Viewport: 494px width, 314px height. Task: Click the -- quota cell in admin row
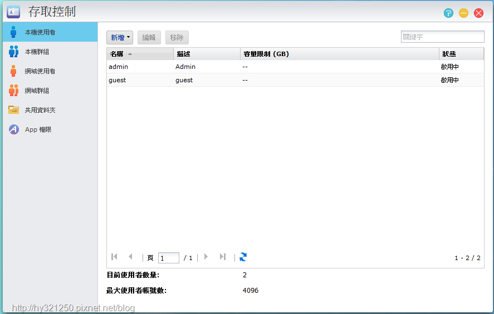(245, 67)
